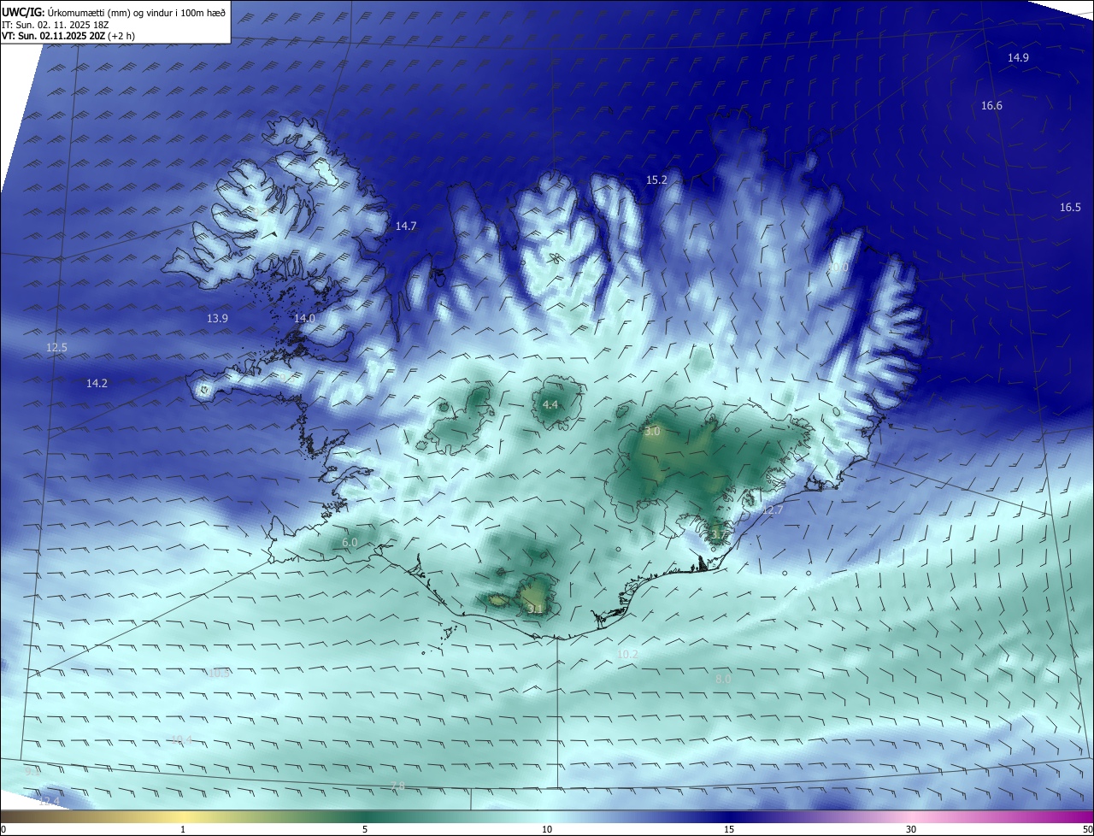Click the 15 tick on the colour scale
The image size is (1094, 836).
point(729,830)
